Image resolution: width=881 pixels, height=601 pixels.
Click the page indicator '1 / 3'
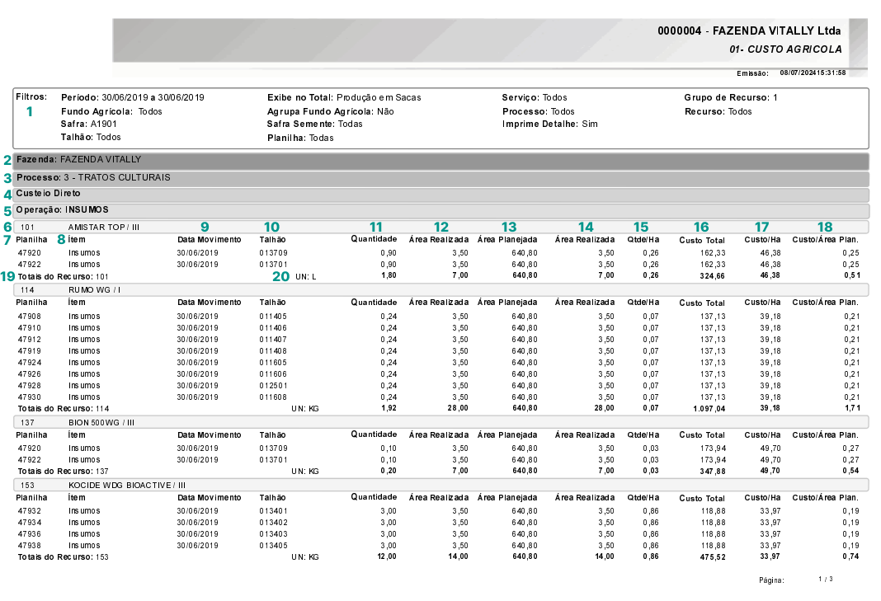point(826,579)
